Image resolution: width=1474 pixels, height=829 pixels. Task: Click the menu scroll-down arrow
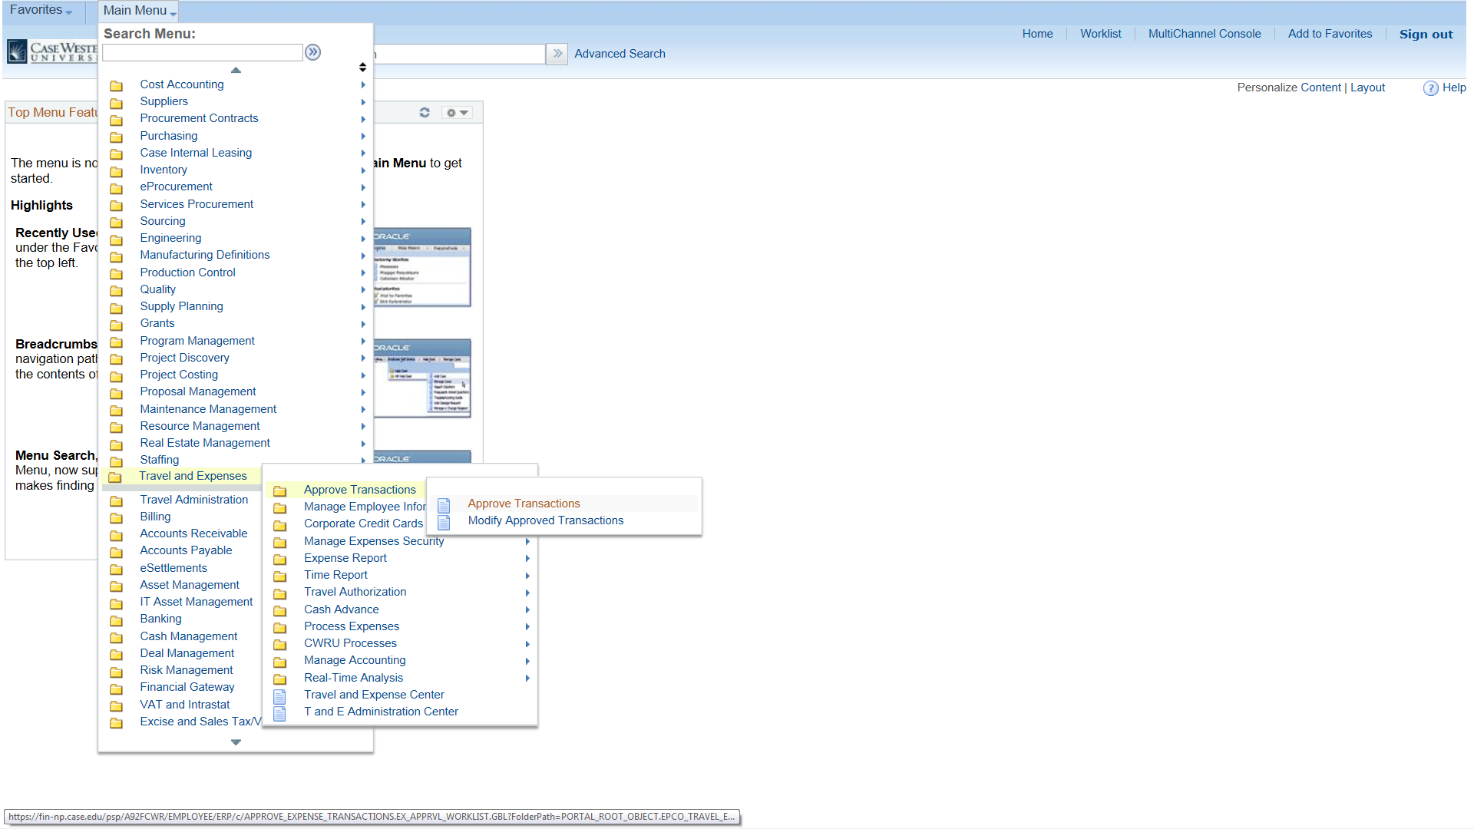coord(236,741)
